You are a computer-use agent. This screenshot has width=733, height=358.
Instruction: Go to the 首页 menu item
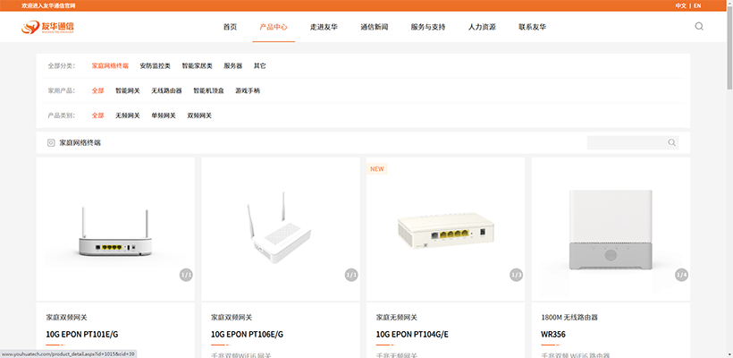click(230, 27)
